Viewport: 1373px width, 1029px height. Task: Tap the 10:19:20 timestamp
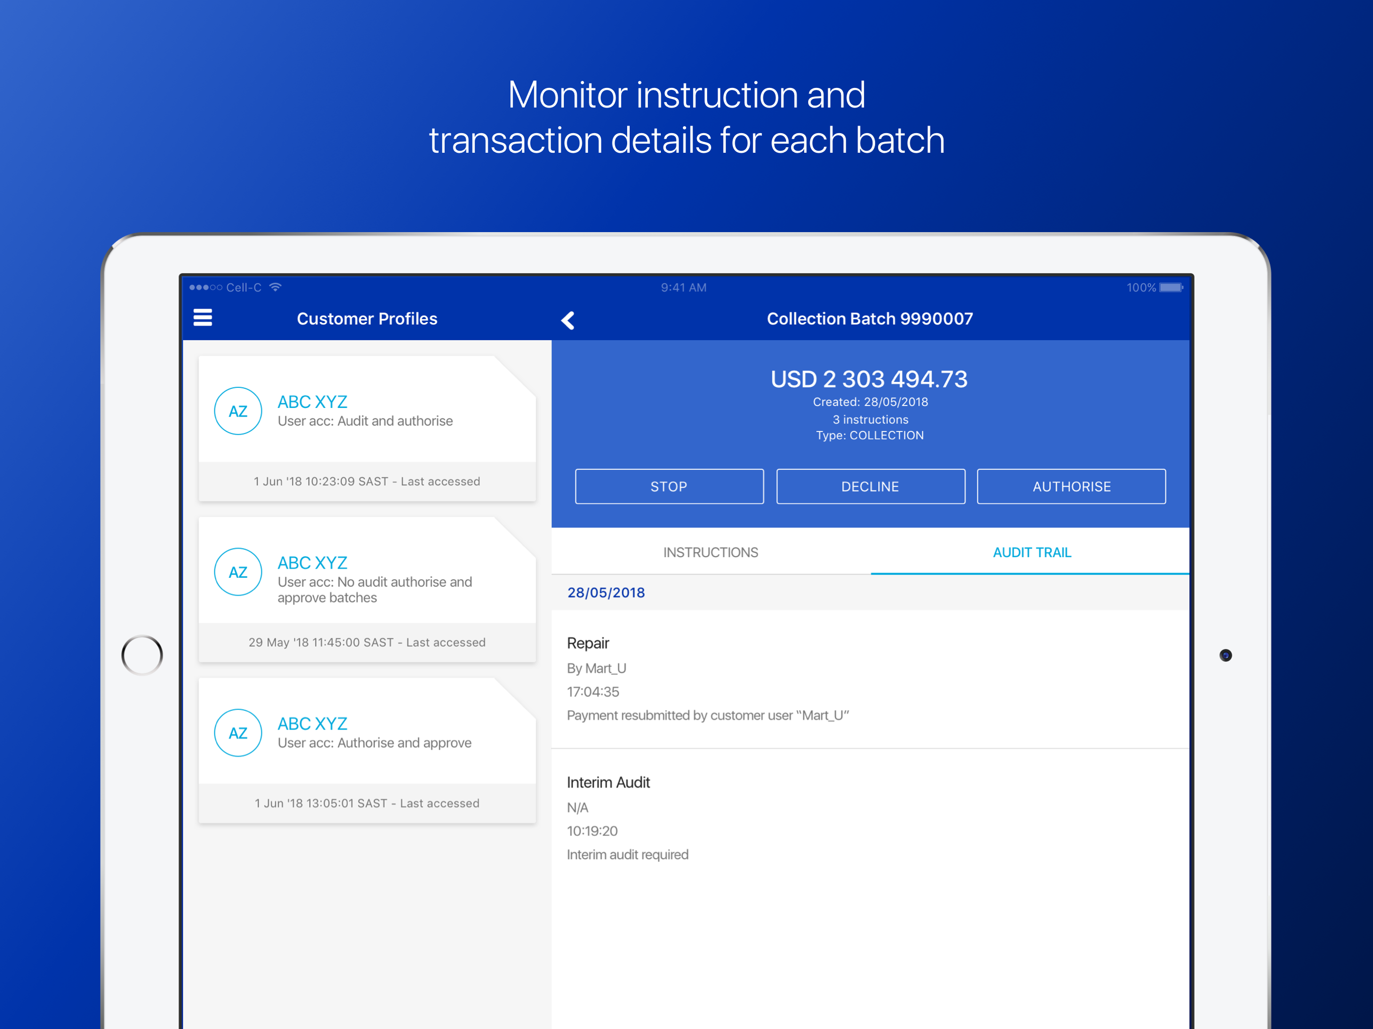(x=592, y=831)
